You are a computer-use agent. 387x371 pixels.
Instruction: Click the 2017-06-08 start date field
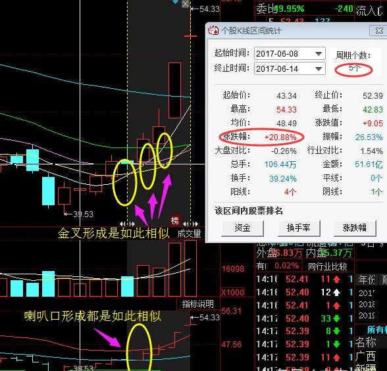pyautogui.click(x=284, y=53)
